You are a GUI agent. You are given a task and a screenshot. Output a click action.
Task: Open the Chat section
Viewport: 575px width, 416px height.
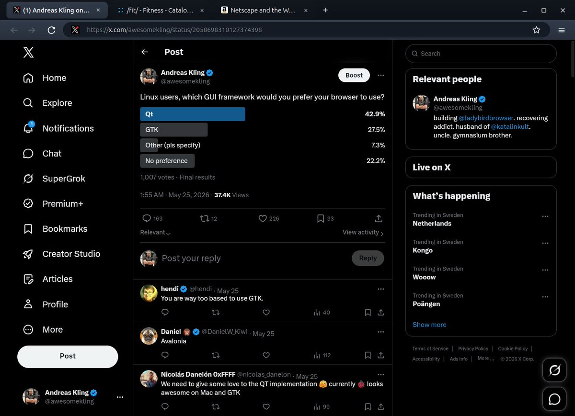[x=42, y=154]
